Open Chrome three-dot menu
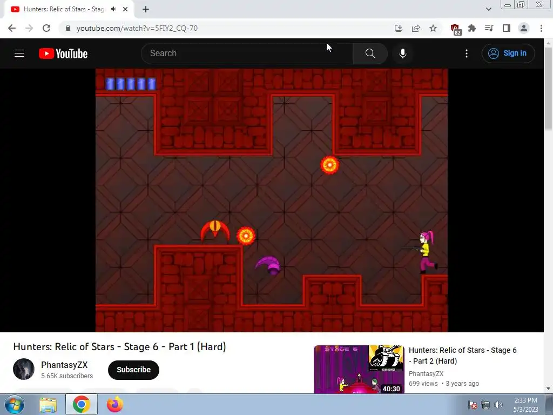Screen dimensions: 553x415 [541, 28]
